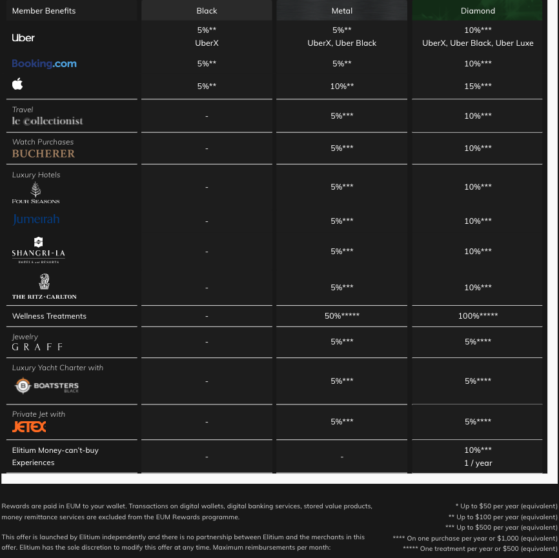
Task: Click the Apple logo
Action: pyautogui.click(x=17, y=84)
